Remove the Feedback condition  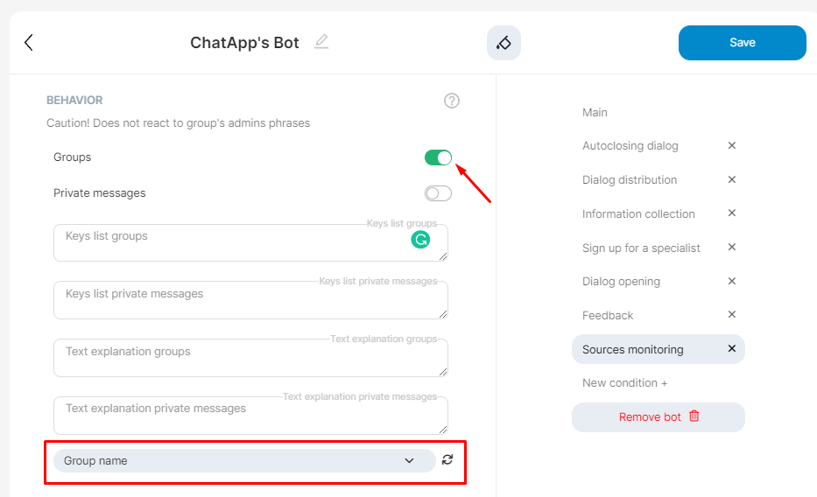pos(732,315)
